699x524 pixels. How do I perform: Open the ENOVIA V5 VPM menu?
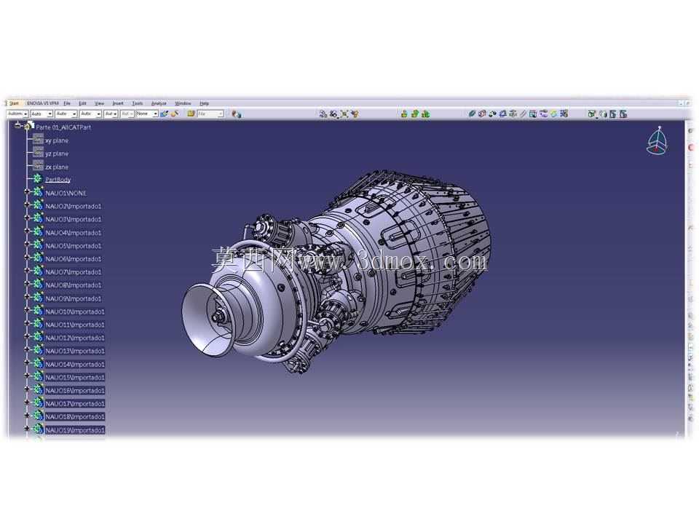[x=43, y=103]
